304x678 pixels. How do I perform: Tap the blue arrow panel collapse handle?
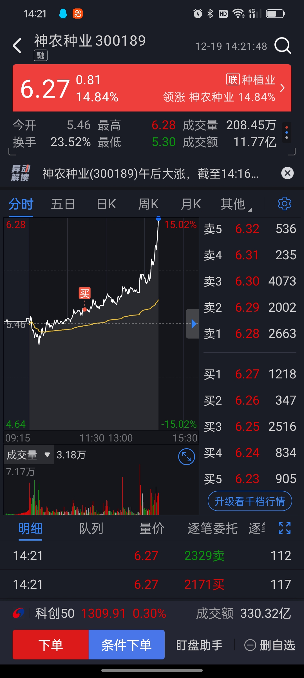click(x=193, y=324)
